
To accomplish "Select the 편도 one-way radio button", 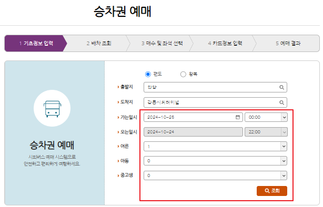I will 148,74.
